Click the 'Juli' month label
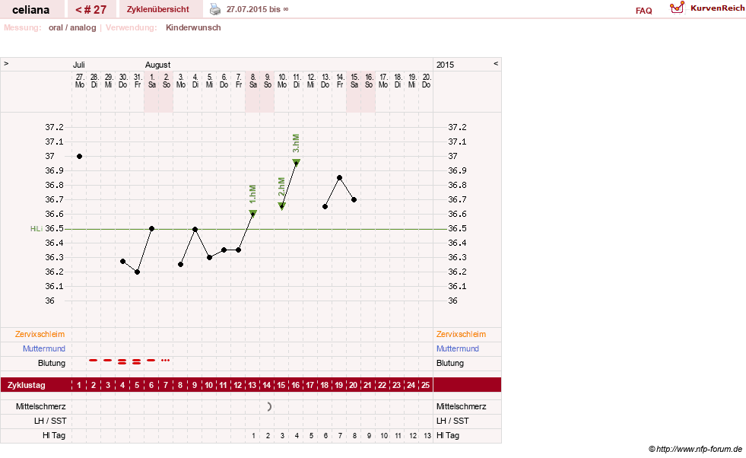Screen dimensions: 746x458 click(x=79, y=65)
